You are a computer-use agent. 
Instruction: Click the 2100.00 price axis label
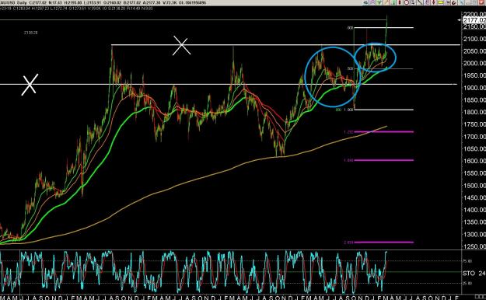(x=474, y=39)
